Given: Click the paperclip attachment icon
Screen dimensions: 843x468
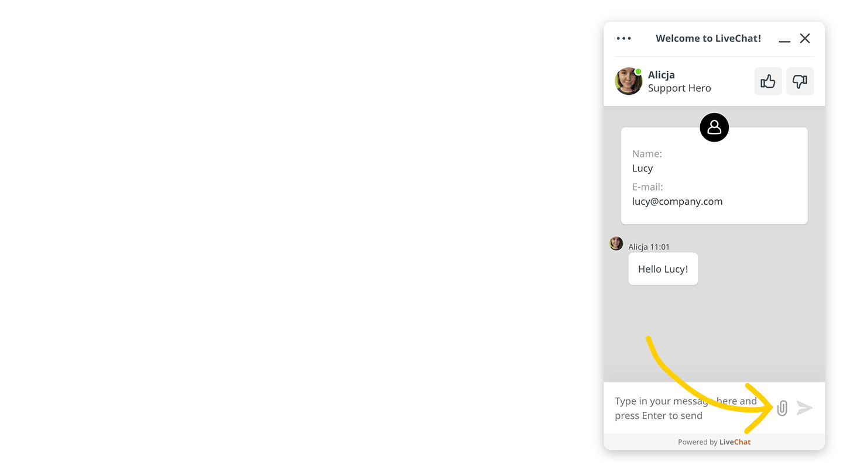Looking at the screenshot, I should [x=782, y=408].
